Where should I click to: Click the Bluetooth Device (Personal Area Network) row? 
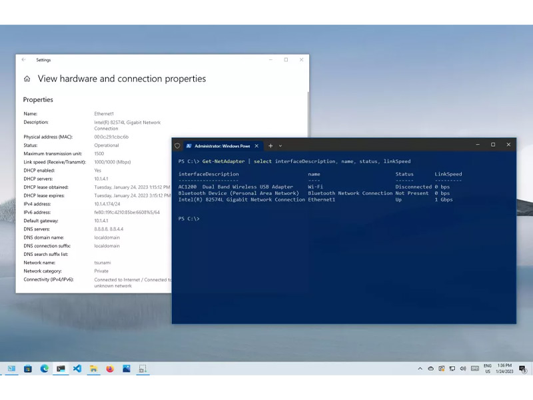314,193
